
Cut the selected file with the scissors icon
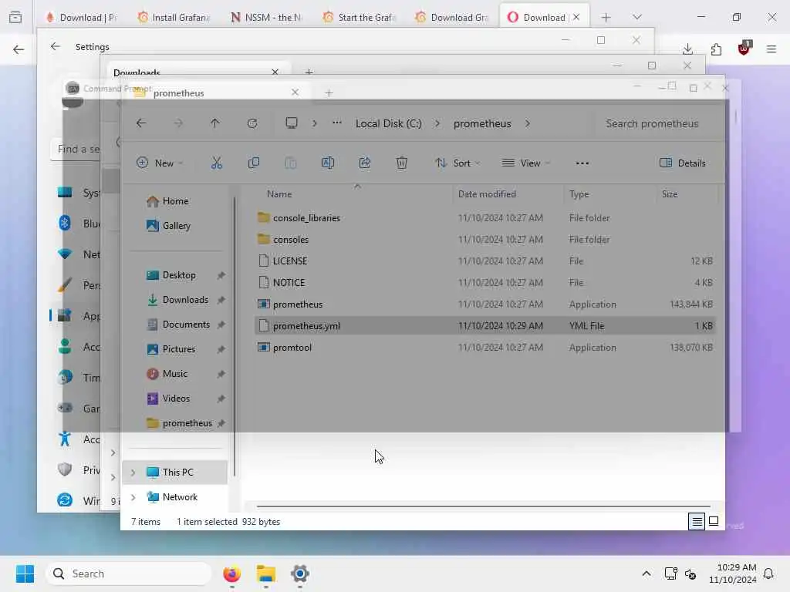coord(216,163)
